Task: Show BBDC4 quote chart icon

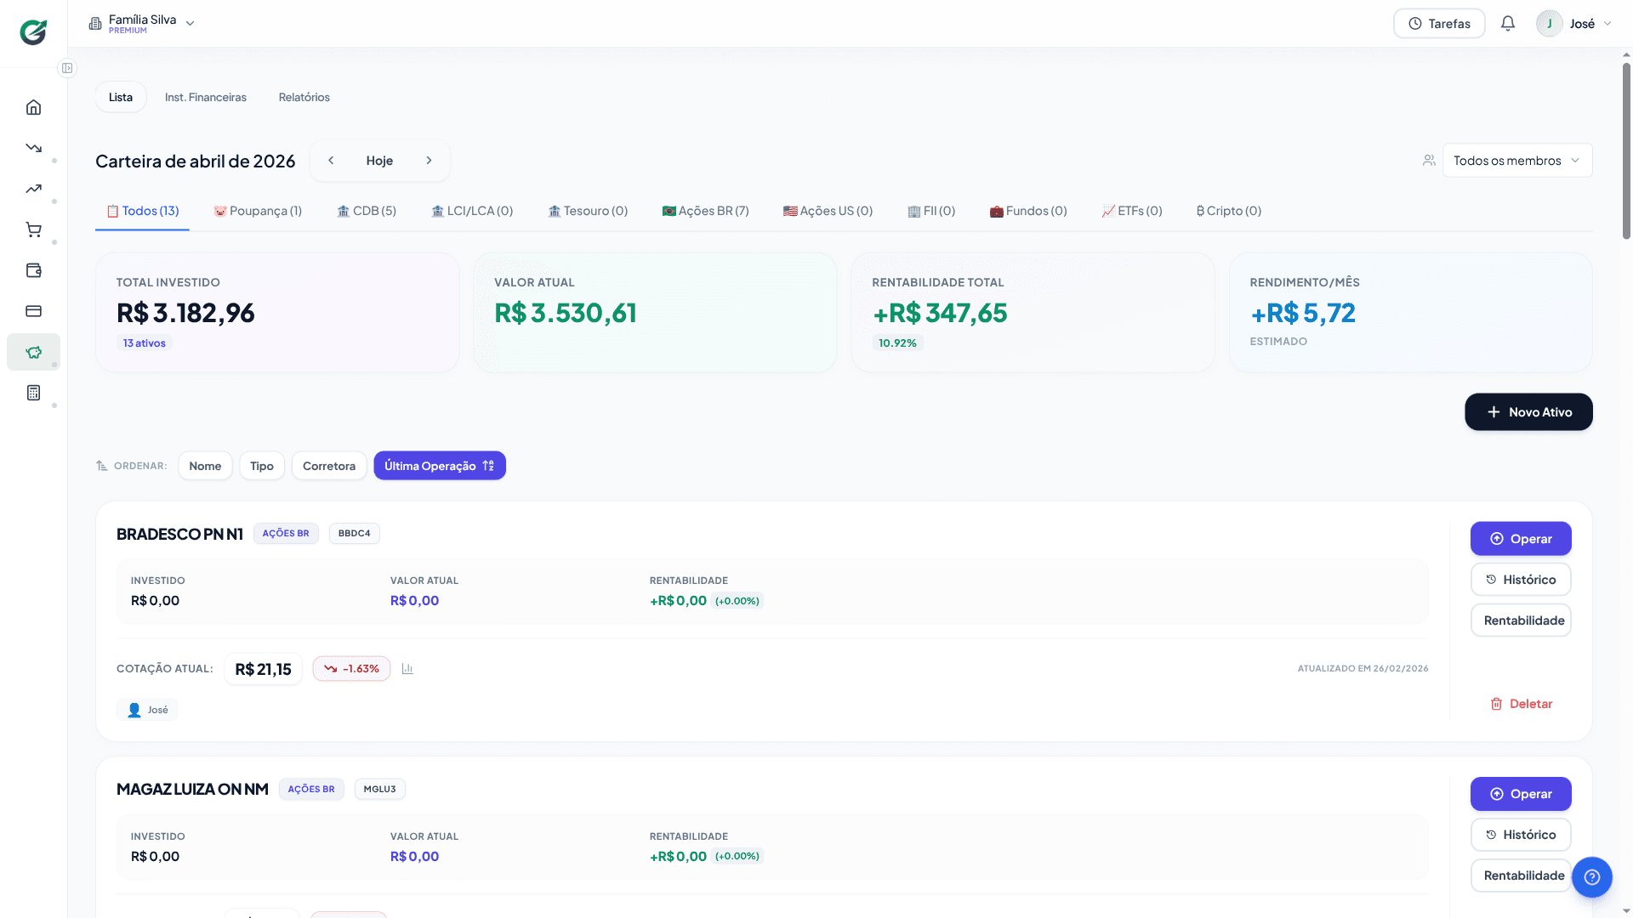Action: pos(407,669)
